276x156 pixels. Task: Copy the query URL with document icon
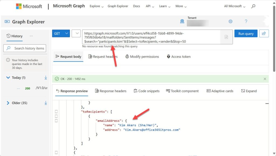pos(226,37)
